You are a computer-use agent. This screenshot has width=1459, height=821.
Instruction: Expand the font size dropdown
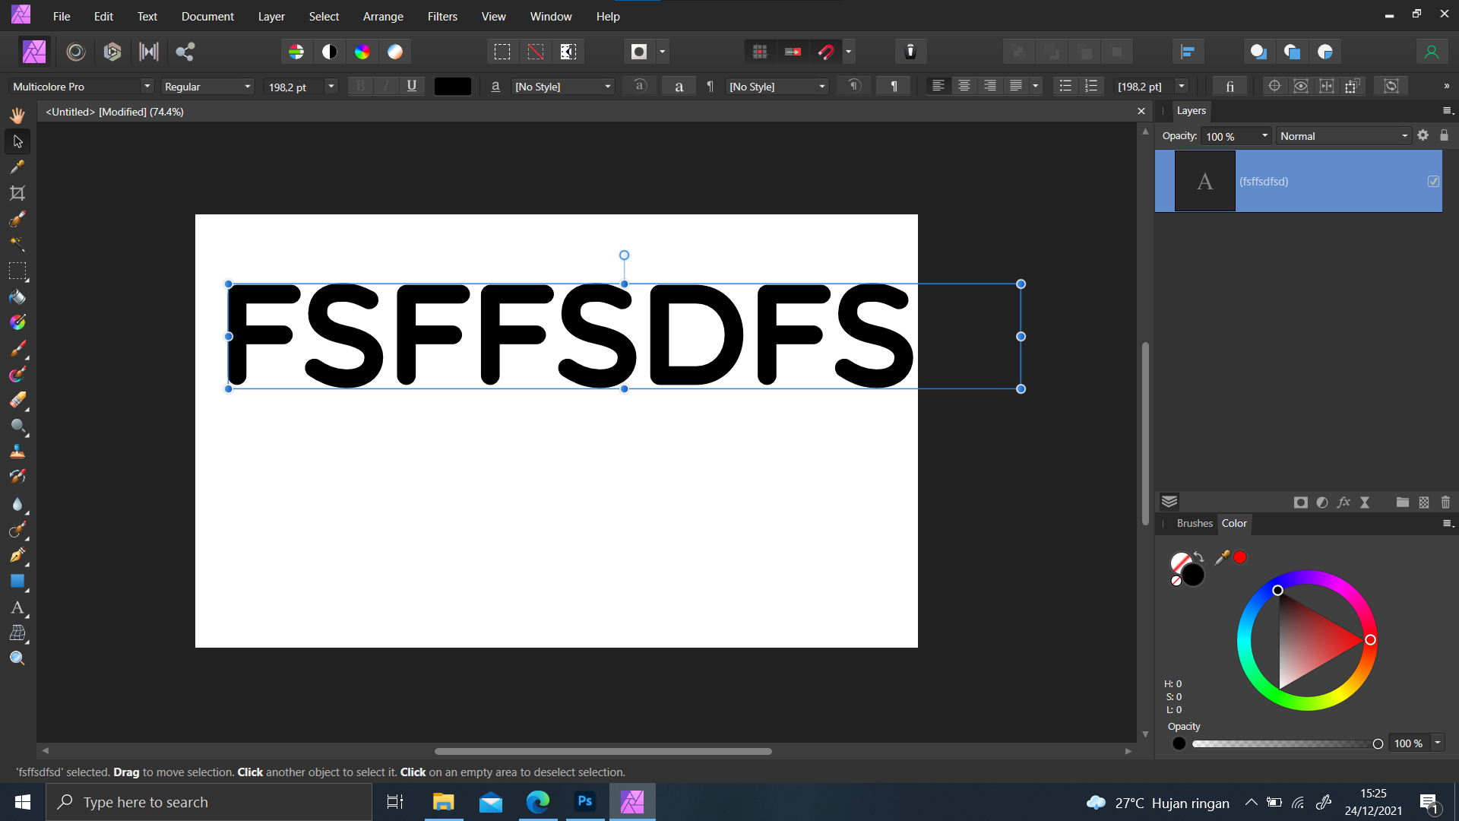331,86
